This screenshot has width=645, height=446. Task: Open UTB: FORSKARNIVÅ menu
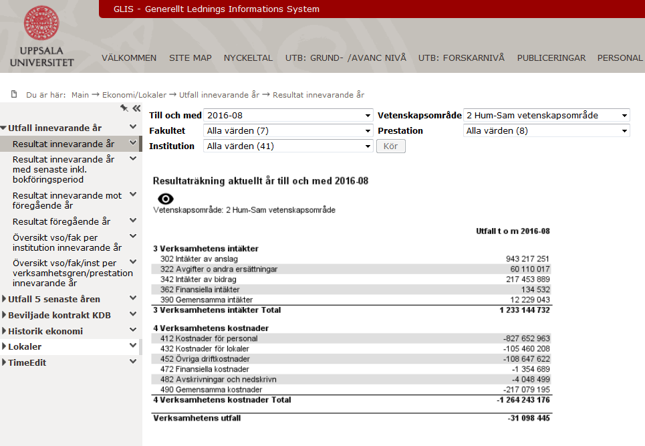coord(461,58)
